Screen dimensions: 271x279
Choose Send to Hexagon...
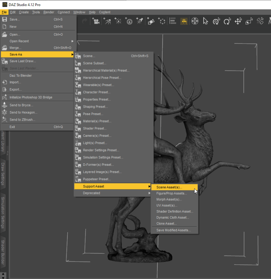coord(37,113)
